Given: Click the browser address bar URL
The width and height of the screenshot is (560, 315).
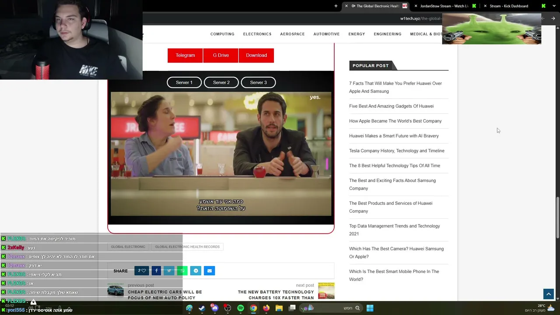Looking at the screenshot, I should tap(420, 18).
